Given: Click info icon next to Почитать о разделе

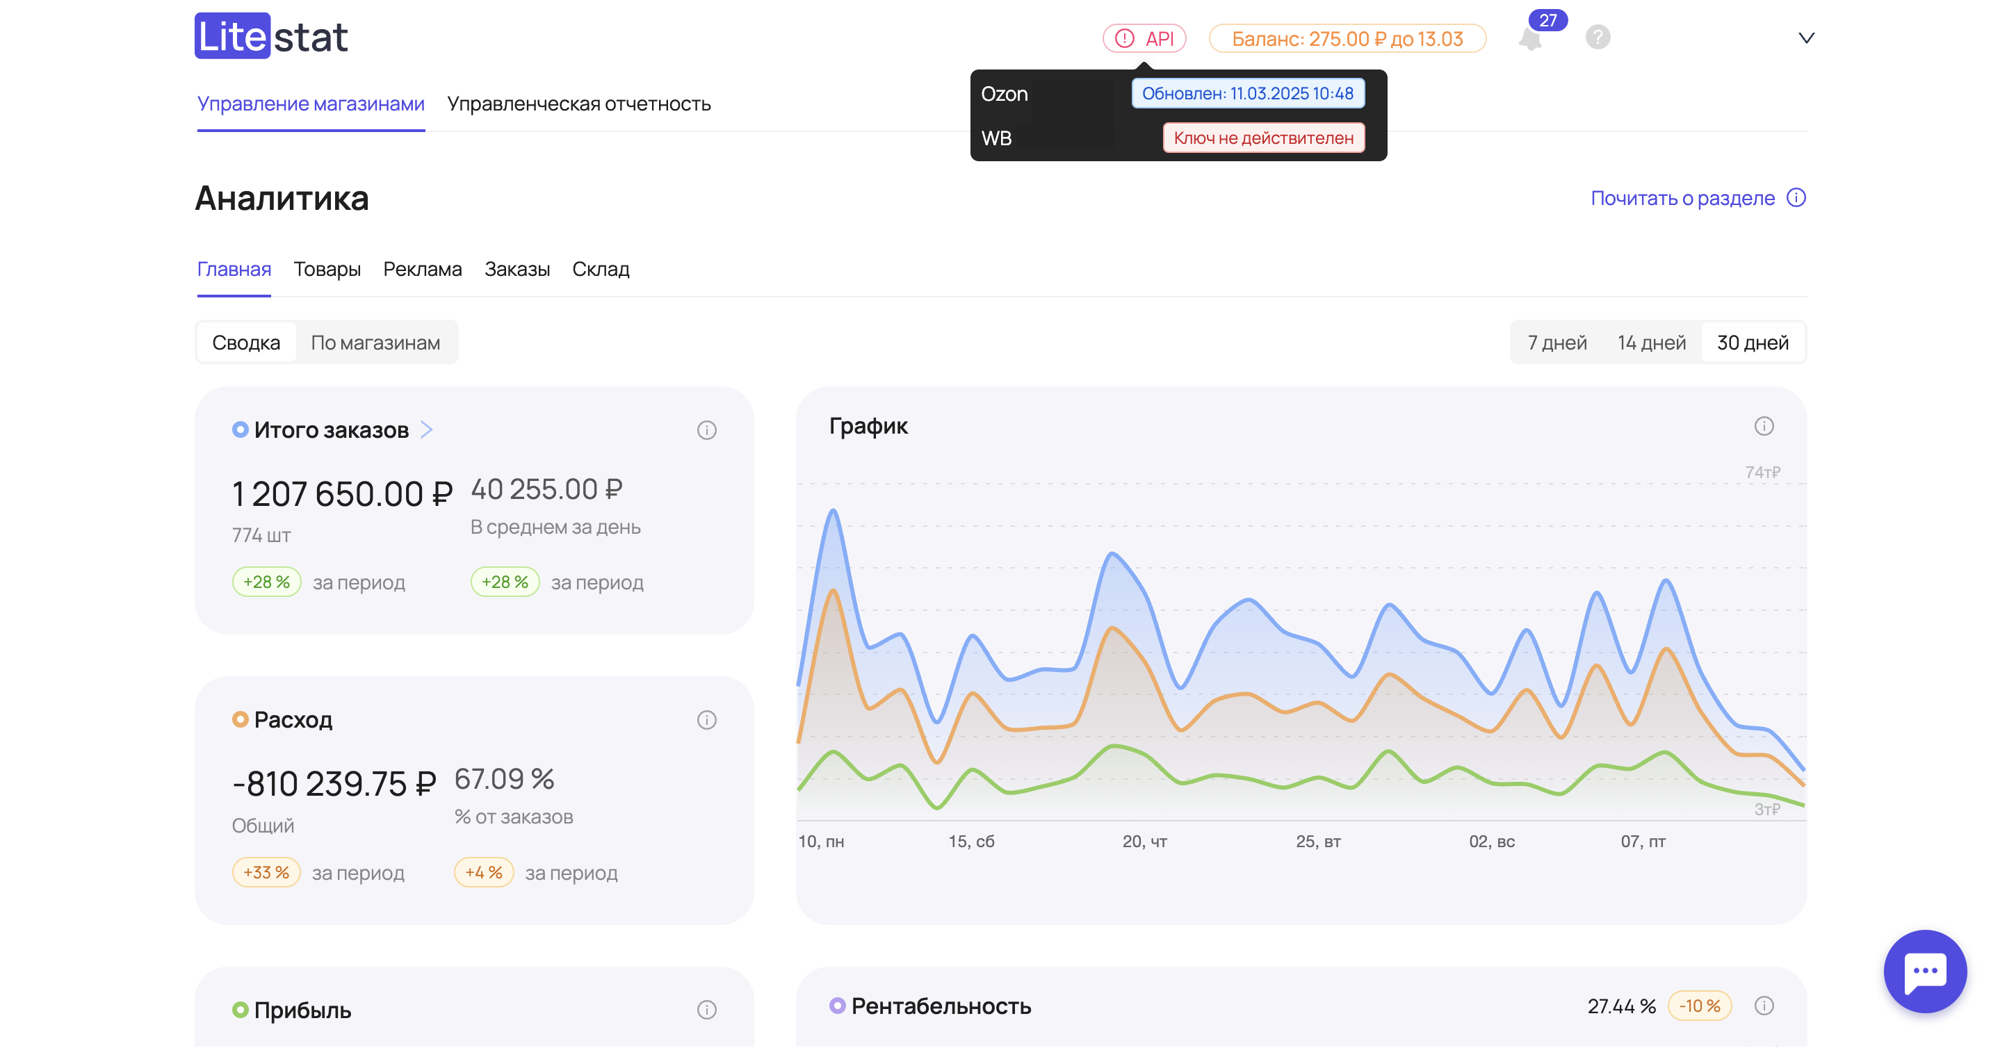Looking at the screenshot, I should click(1796, 198).
